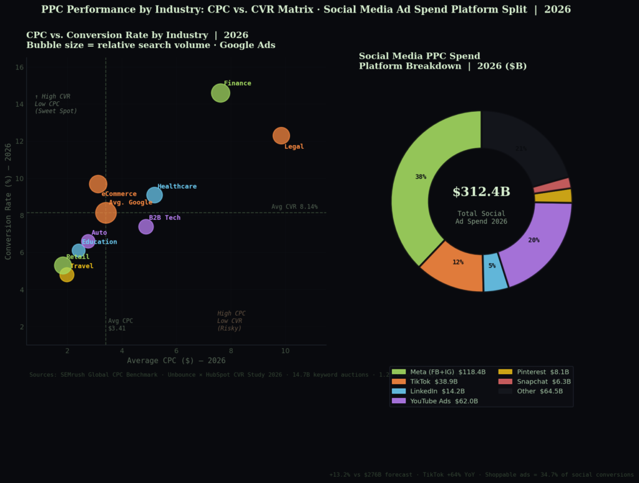The width and height of the screenshot is (639, 483).
Task: Click the 'Social Media PPC Spend' donut title
Action: pos(419,56)
